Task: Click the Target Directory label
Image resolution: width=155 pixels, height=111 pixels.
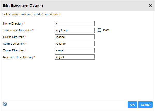Action: [13, 51]
